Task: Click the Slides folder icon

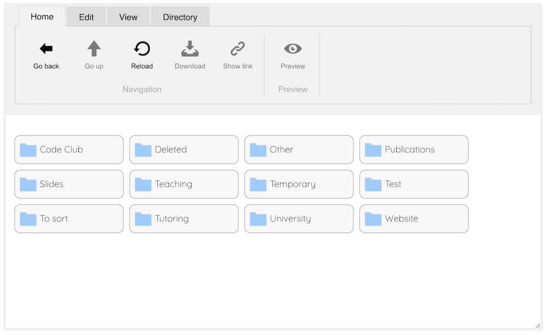Action: pos(28,184)
